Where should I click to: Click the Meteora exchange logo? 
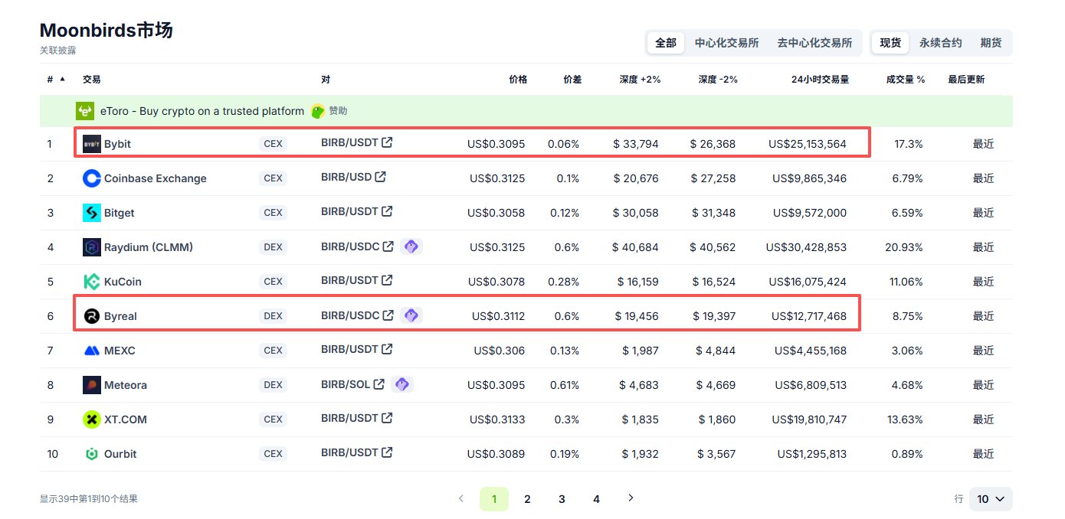(x=92, y=385)
